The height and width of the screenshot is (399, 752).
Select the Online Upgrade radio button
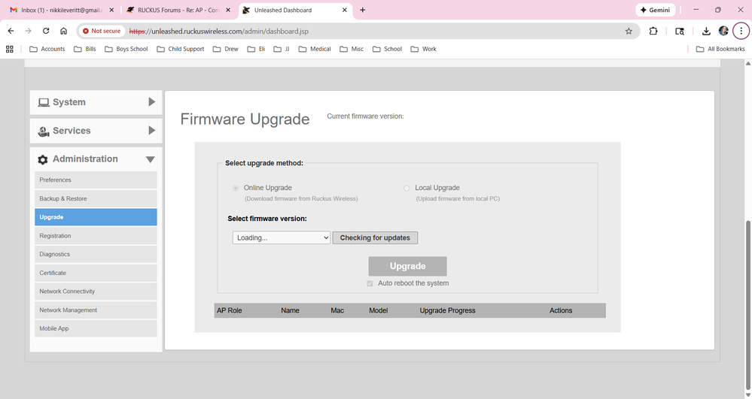(x=236, y=188)
